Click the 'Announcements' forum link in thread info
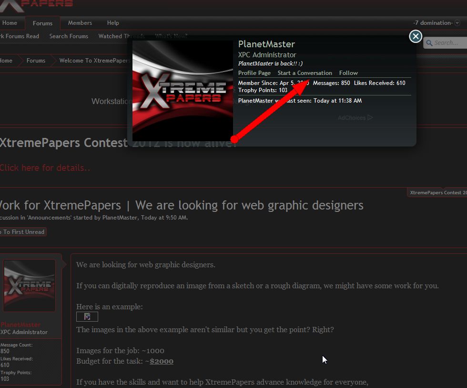Viewport: 467px width, 388px height. pos(50,218)
